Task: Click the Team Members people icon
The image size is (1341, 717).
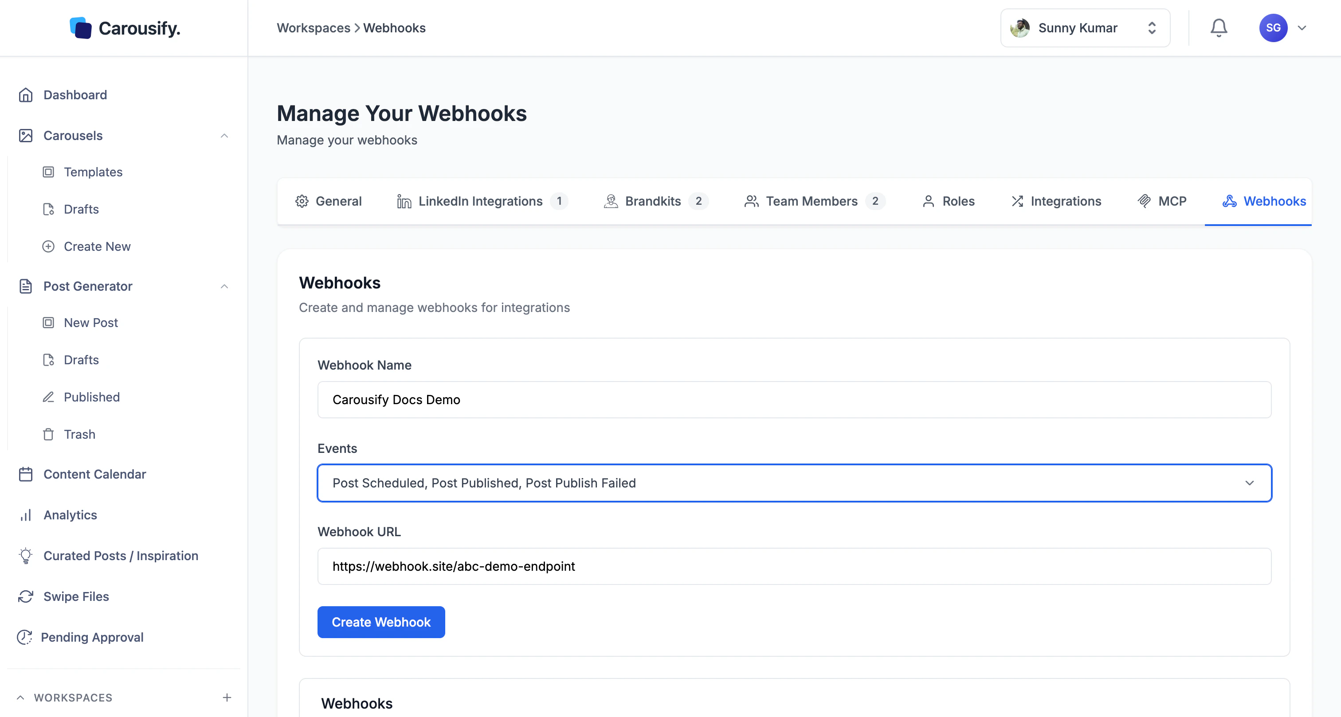Action: [x=751, y=201]
